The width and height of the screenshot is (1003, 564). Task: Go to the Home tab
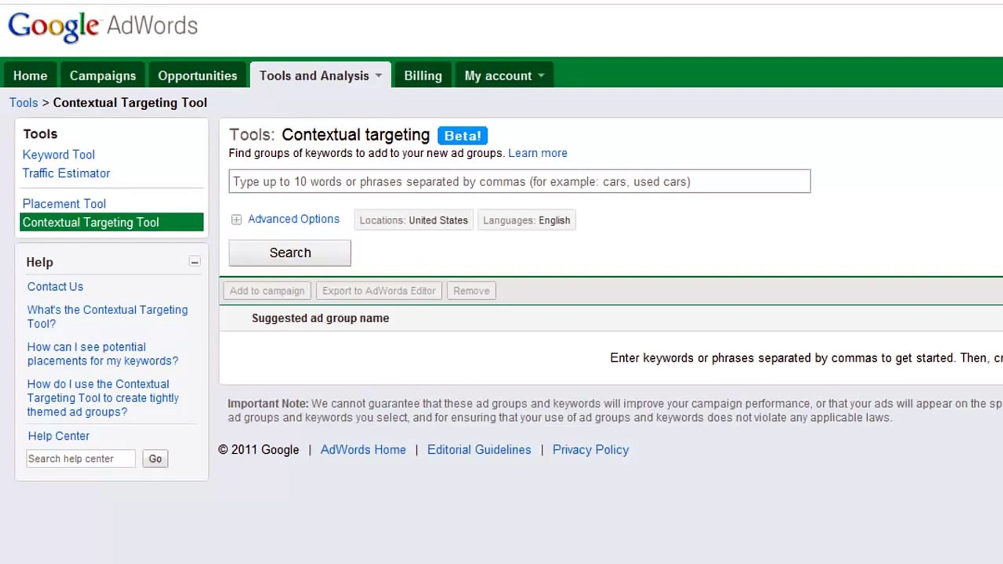[30, 75]
